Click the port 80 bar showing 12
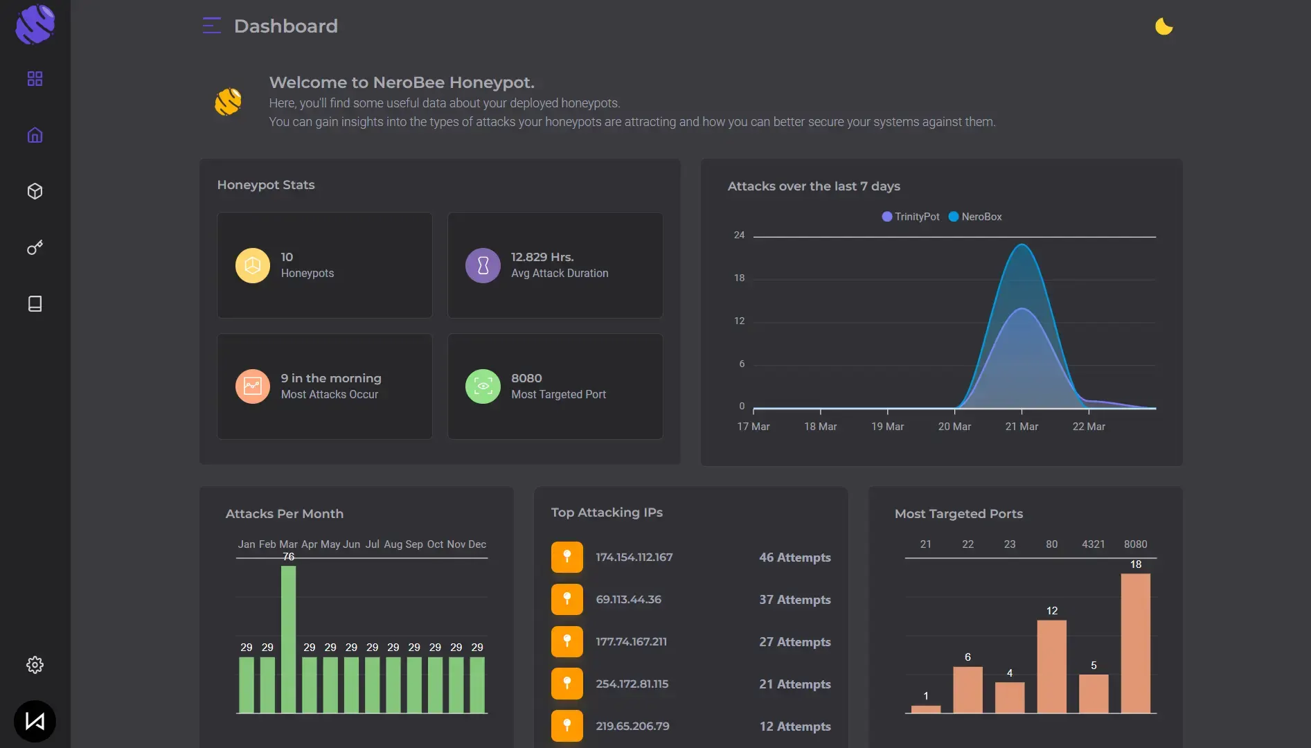 [1052, 666]
